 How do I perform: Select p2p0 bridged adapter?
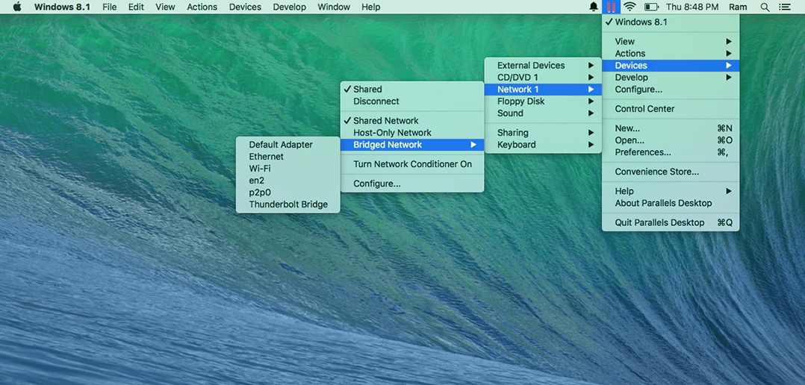[x=287, y=192]
